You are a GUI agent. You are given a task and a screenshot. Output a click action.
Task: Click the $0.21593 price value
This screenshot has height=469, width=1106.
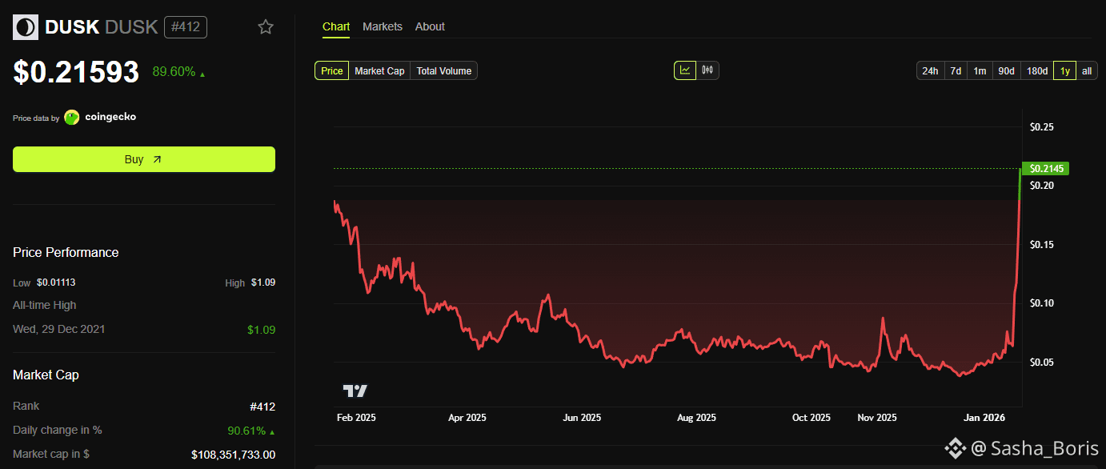tap(76, 72)
